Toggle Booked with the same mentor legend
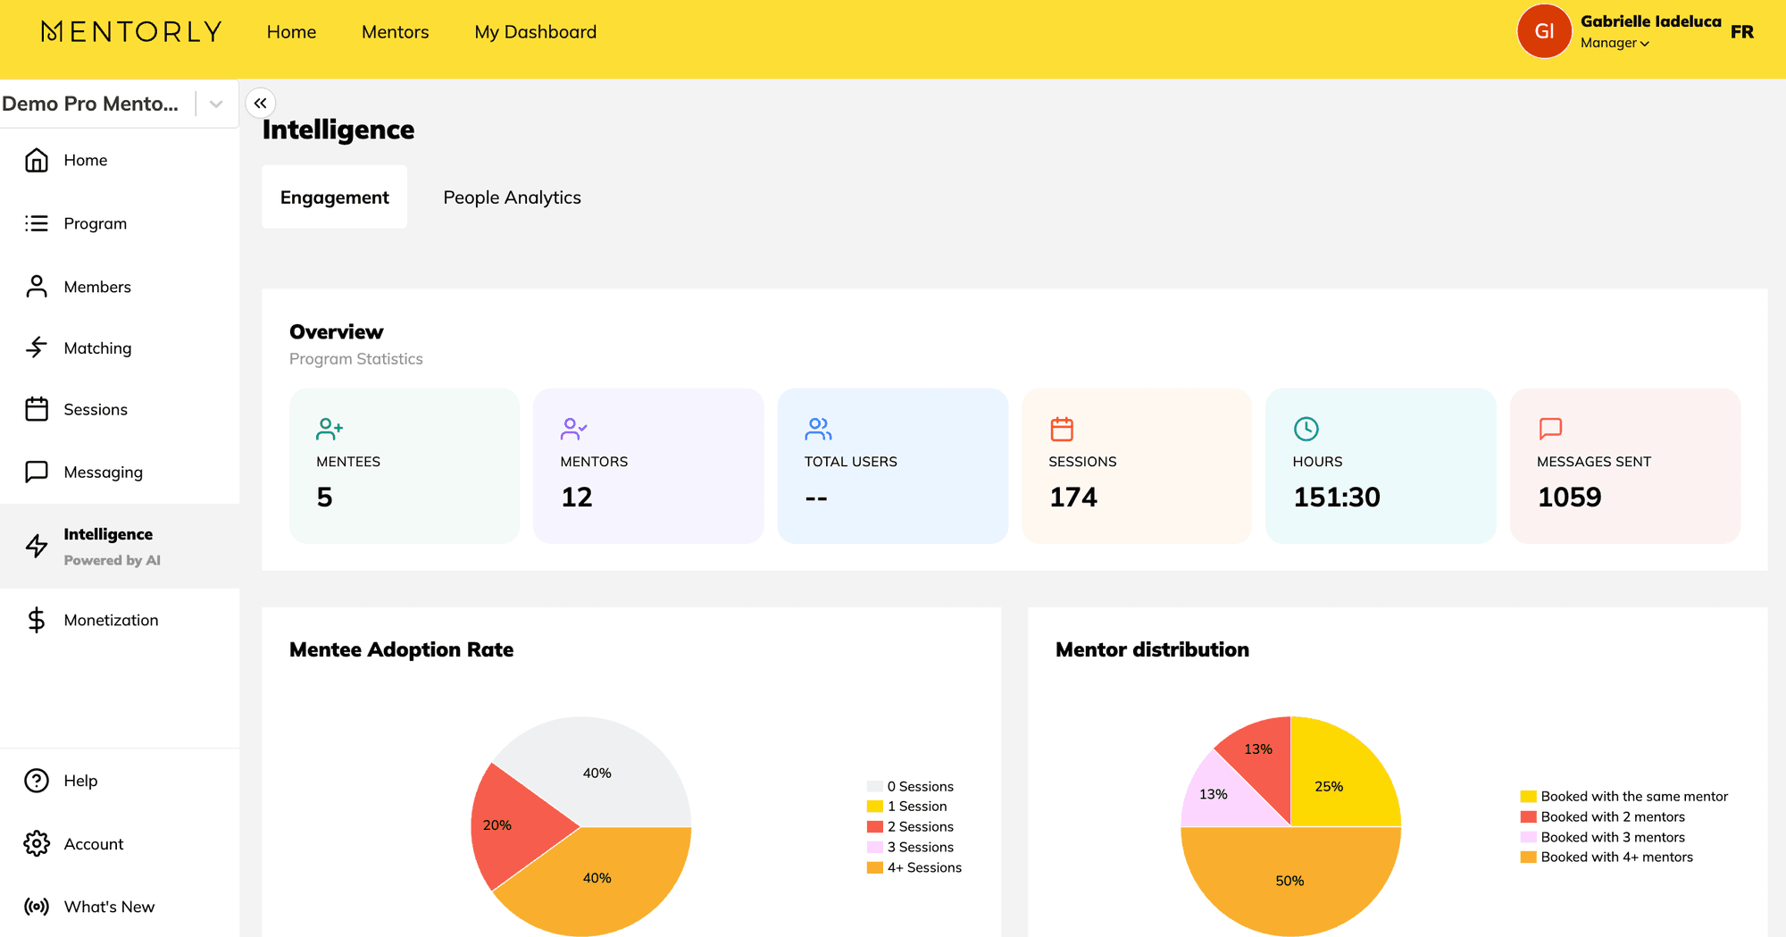The width and height of the screenshot is (1786, 937). click(1624, 796)
